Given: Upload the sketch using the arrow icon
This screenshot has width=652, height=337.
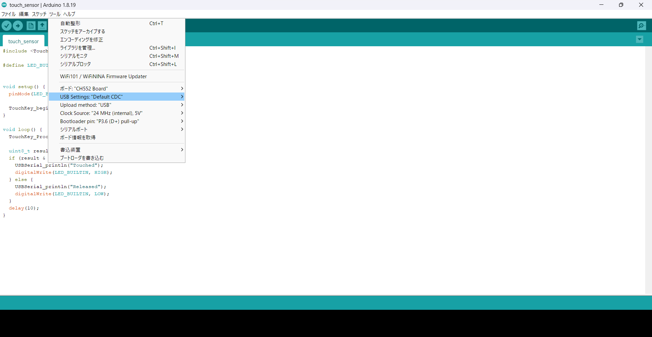Looking at the screenshot, I should pos(18,26).
